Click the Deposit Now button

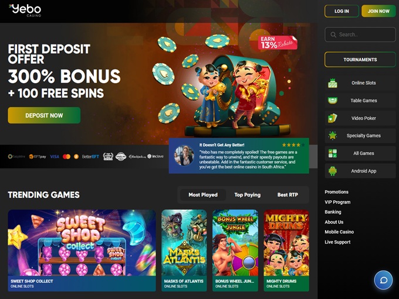(44, 115)
